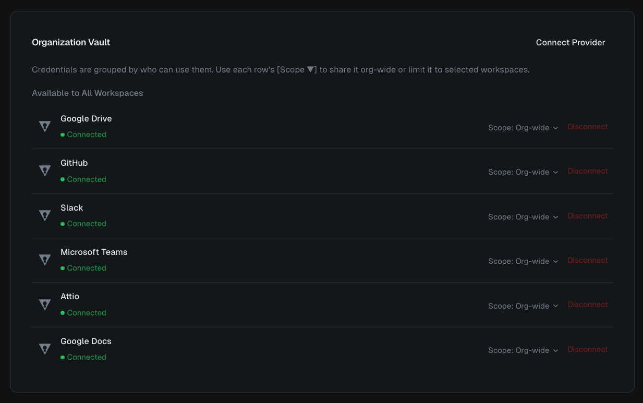643x403 pixels.
Task: Click Connect Provider button
Action: (571, 43)
